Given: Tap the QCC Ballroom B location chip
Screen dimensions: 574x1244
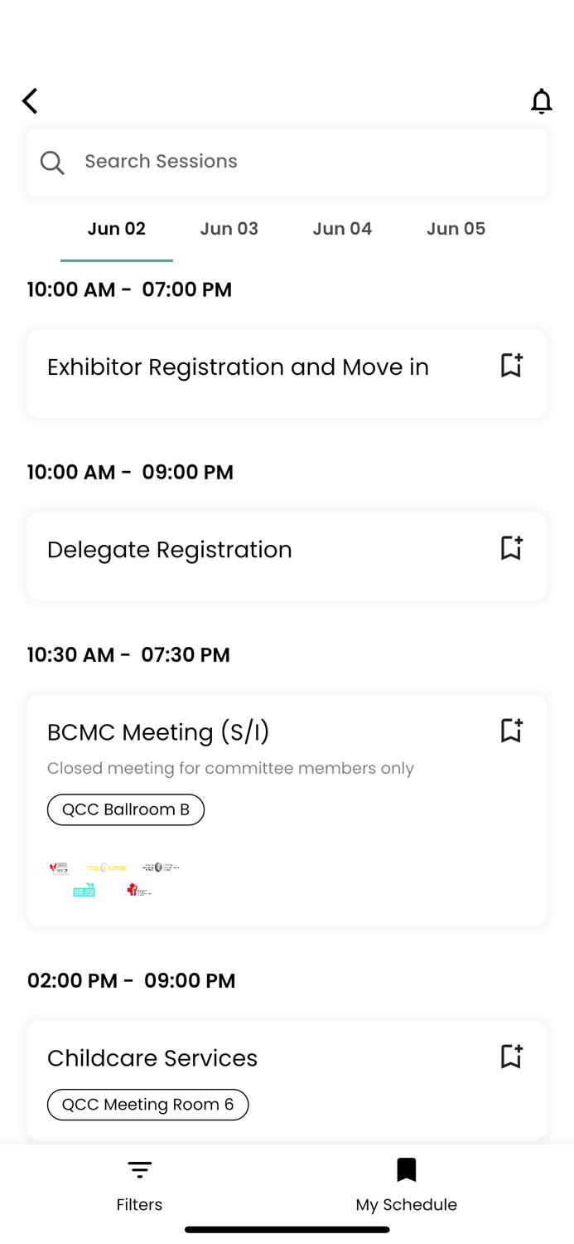Looking at the screenshot, I should (126, 809).
